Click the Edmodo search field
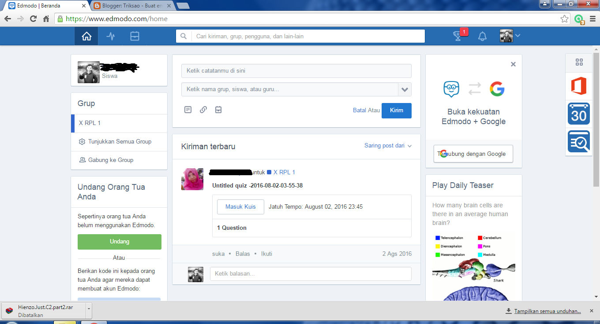This screenshot has height=324, width=600. (308, 37)
